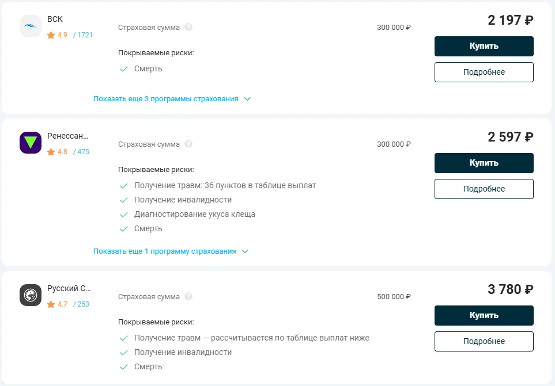The image size is (555, 386).
Task: Open the 1721 reviews link for ВСК
Action: click(83, 35)
